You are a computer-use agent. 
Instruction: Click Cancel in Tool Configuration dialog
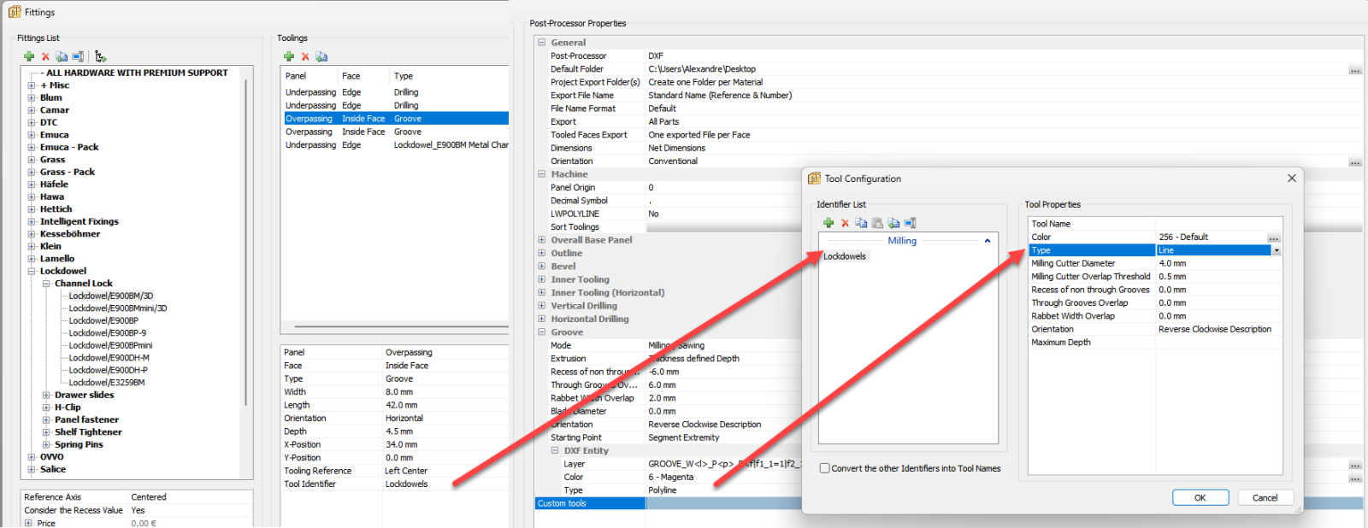pyautogui.click(x=1265, y=497)
